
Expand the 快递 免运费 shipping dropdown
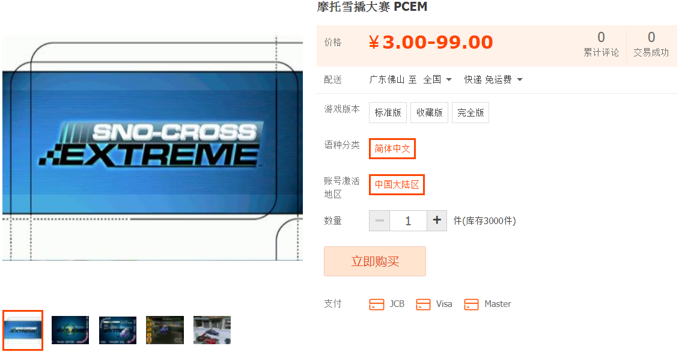[493, 79]
